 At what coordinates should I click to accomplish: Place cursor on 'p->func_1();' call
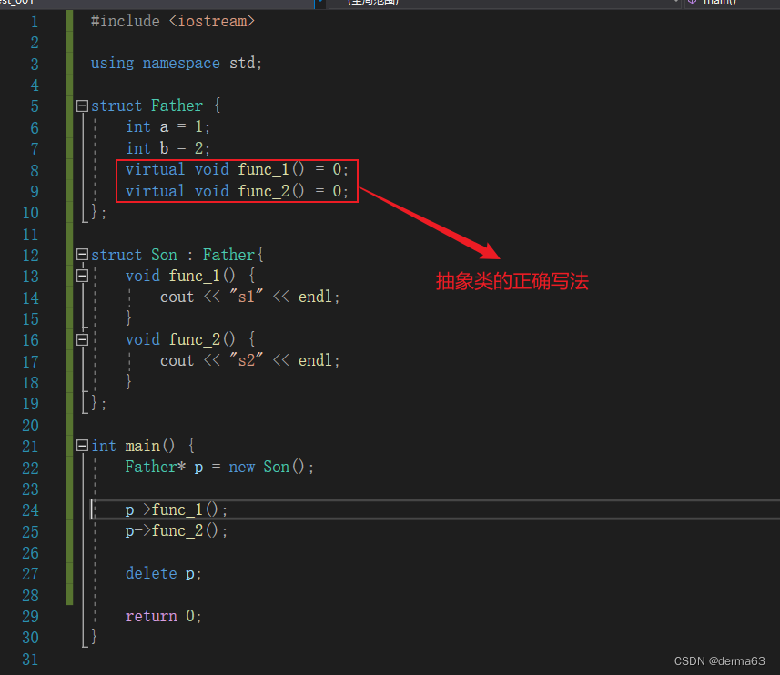click(x=176, y=510)
